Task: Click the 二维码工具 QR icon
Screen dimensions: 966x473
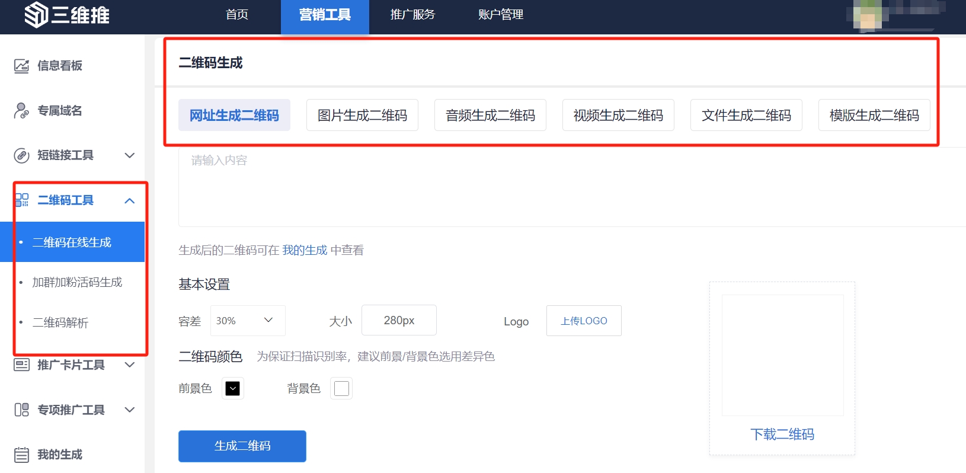Action: (x=22, y=200)
